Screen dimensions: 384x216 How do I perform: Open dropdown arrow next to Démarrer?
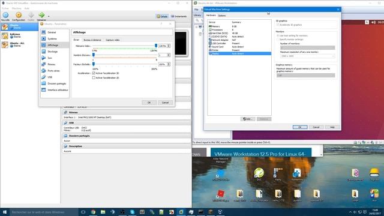(49, 16)
